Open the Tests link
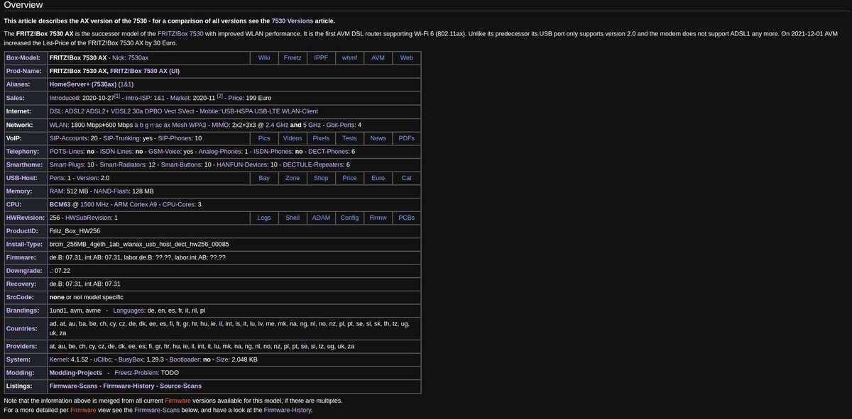The width and height of the screenshot is (852, 419). pyautogui.click(x=349, y=138)
